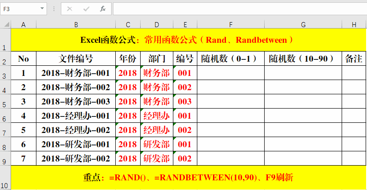The image size is (367, 190).
Task: Open the Name Box dropdown arrow
Action: pos(42,8)
